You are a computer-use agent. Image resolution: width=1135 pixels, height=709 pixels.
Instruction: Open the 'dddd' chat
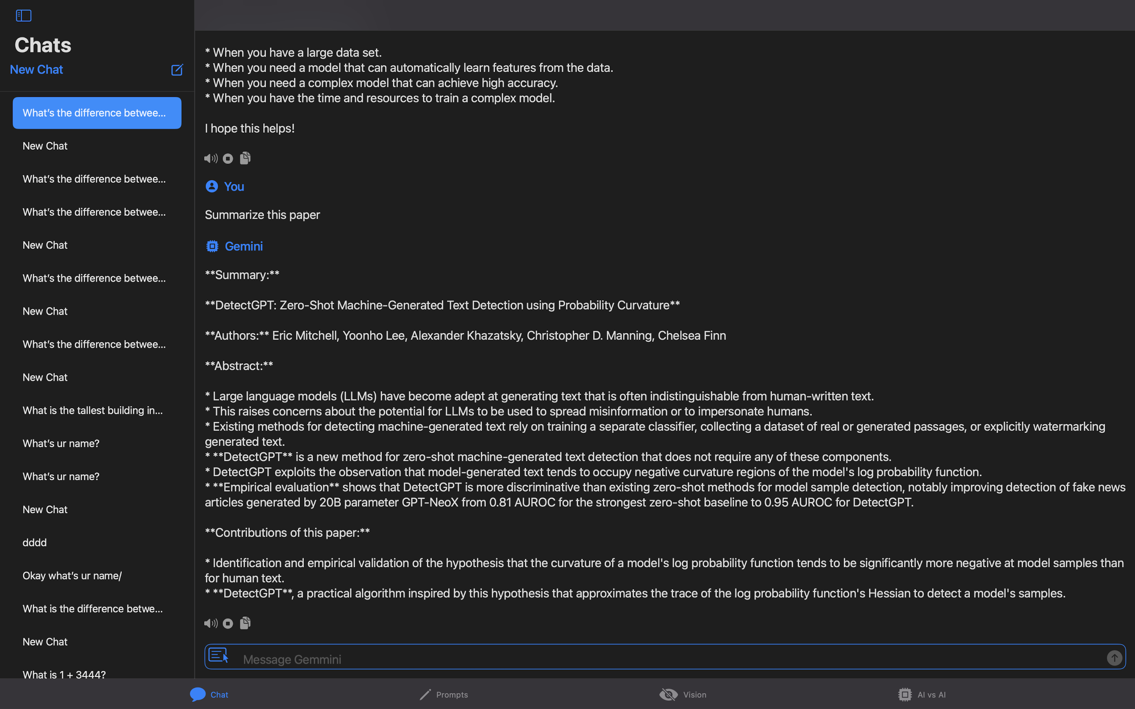pyautogui.click(x=35, y=542)
